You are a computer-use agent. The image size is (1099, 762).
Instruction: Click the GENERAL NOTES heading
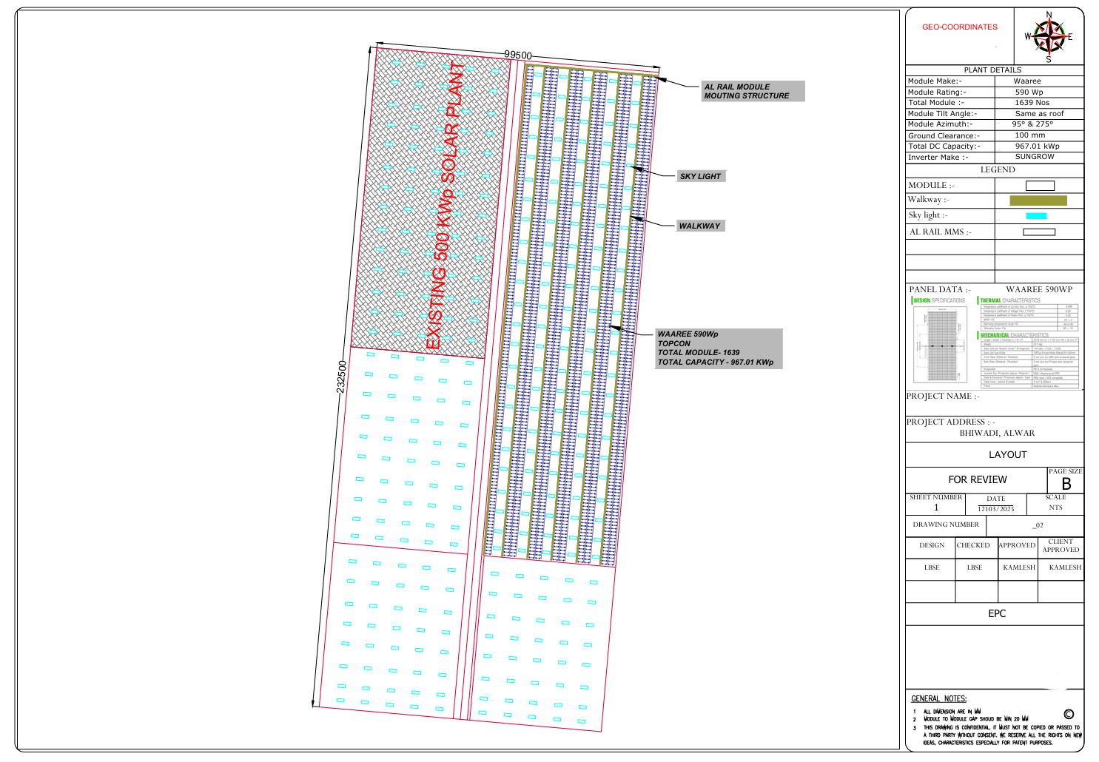pos(938,698)
